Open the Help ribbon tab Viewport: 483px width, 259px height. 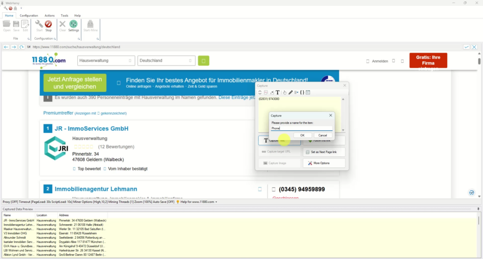coord(77,16)
